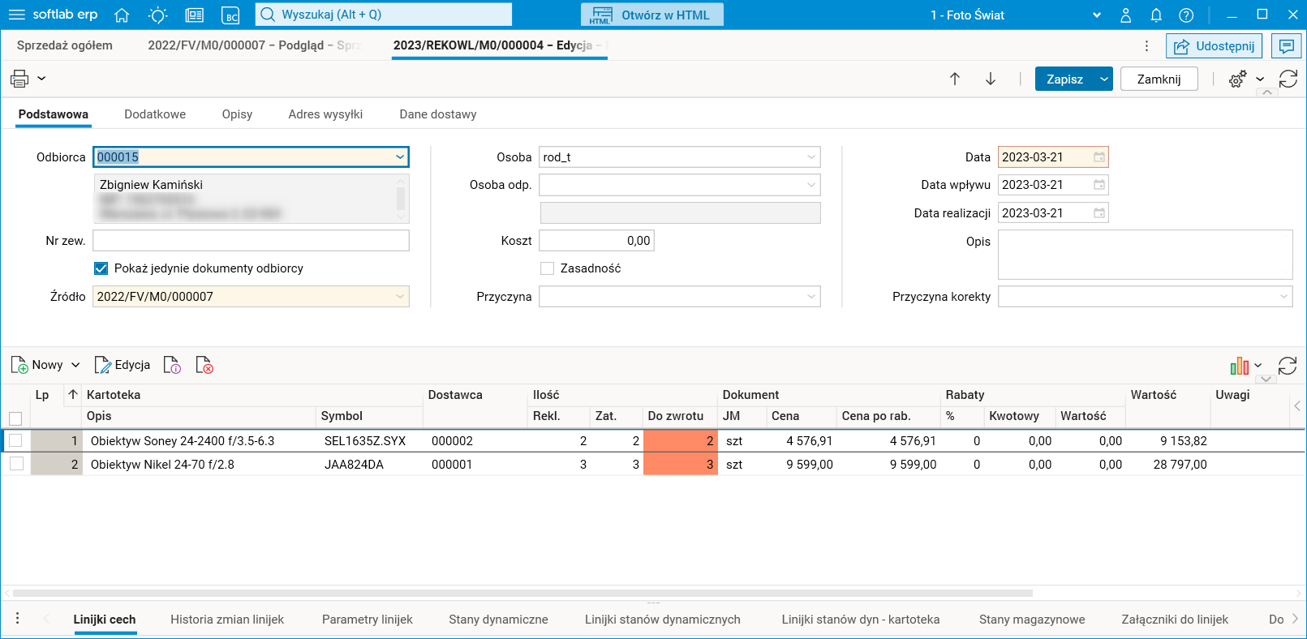Open the Sprzedaż ogółem tab
Screen dimensions: 1307x639
click(x=65, y=45)
